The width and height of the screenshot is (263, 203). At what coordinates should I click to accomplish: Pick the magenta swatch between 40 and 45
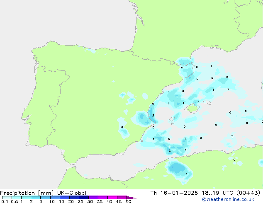pos(112,198)
